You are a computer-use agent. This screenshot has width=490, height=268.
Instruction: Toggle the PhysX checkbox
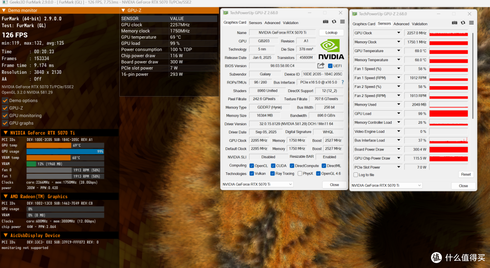coord(300,173)
